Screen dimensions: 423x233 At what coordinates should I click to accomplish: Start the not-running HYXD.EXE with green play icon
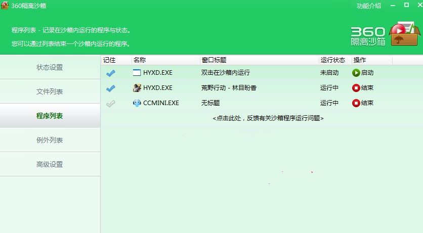356,73
